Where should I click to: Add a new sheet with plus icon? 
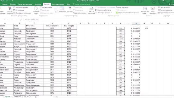click(x=36, y=97)
